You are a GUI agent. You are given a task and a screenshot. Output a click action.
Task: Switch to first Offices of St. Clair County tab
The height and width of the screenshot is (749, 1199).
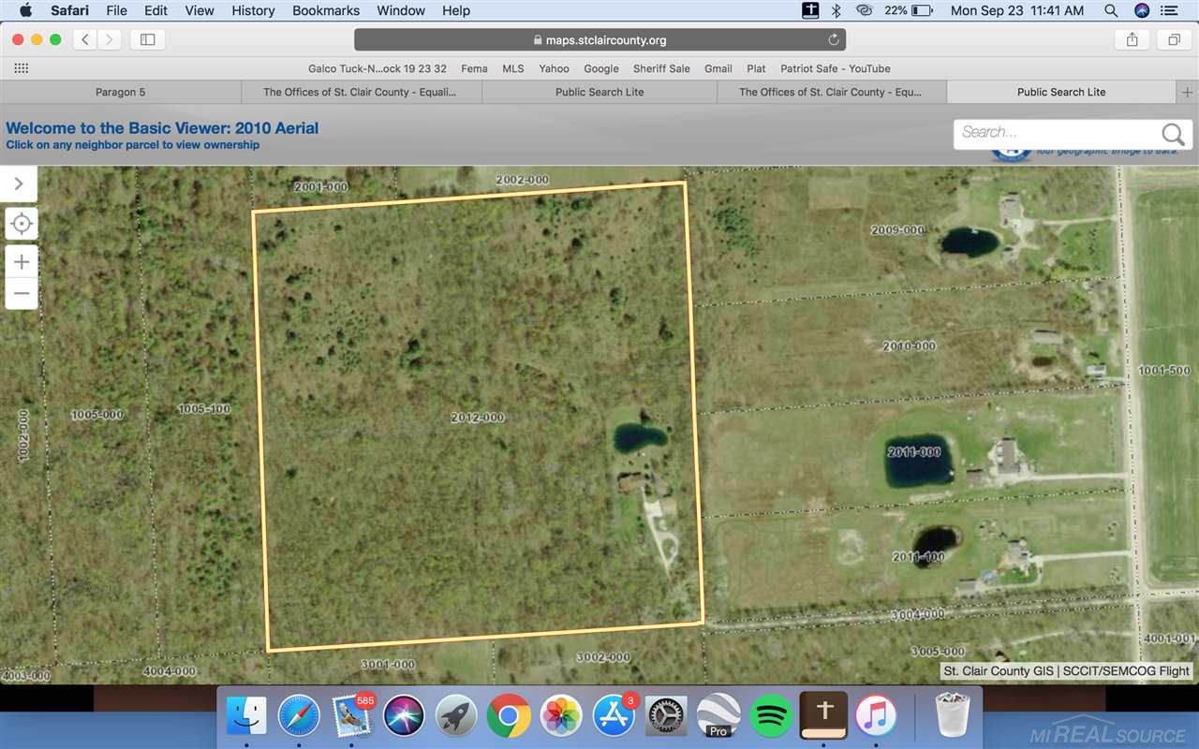click(x=361, y=92)
